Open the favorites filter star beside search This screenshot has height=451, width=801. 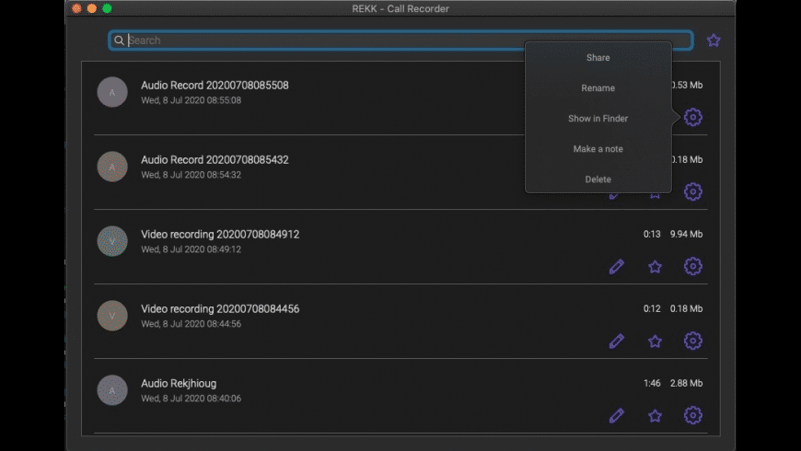tap(714, 40)
